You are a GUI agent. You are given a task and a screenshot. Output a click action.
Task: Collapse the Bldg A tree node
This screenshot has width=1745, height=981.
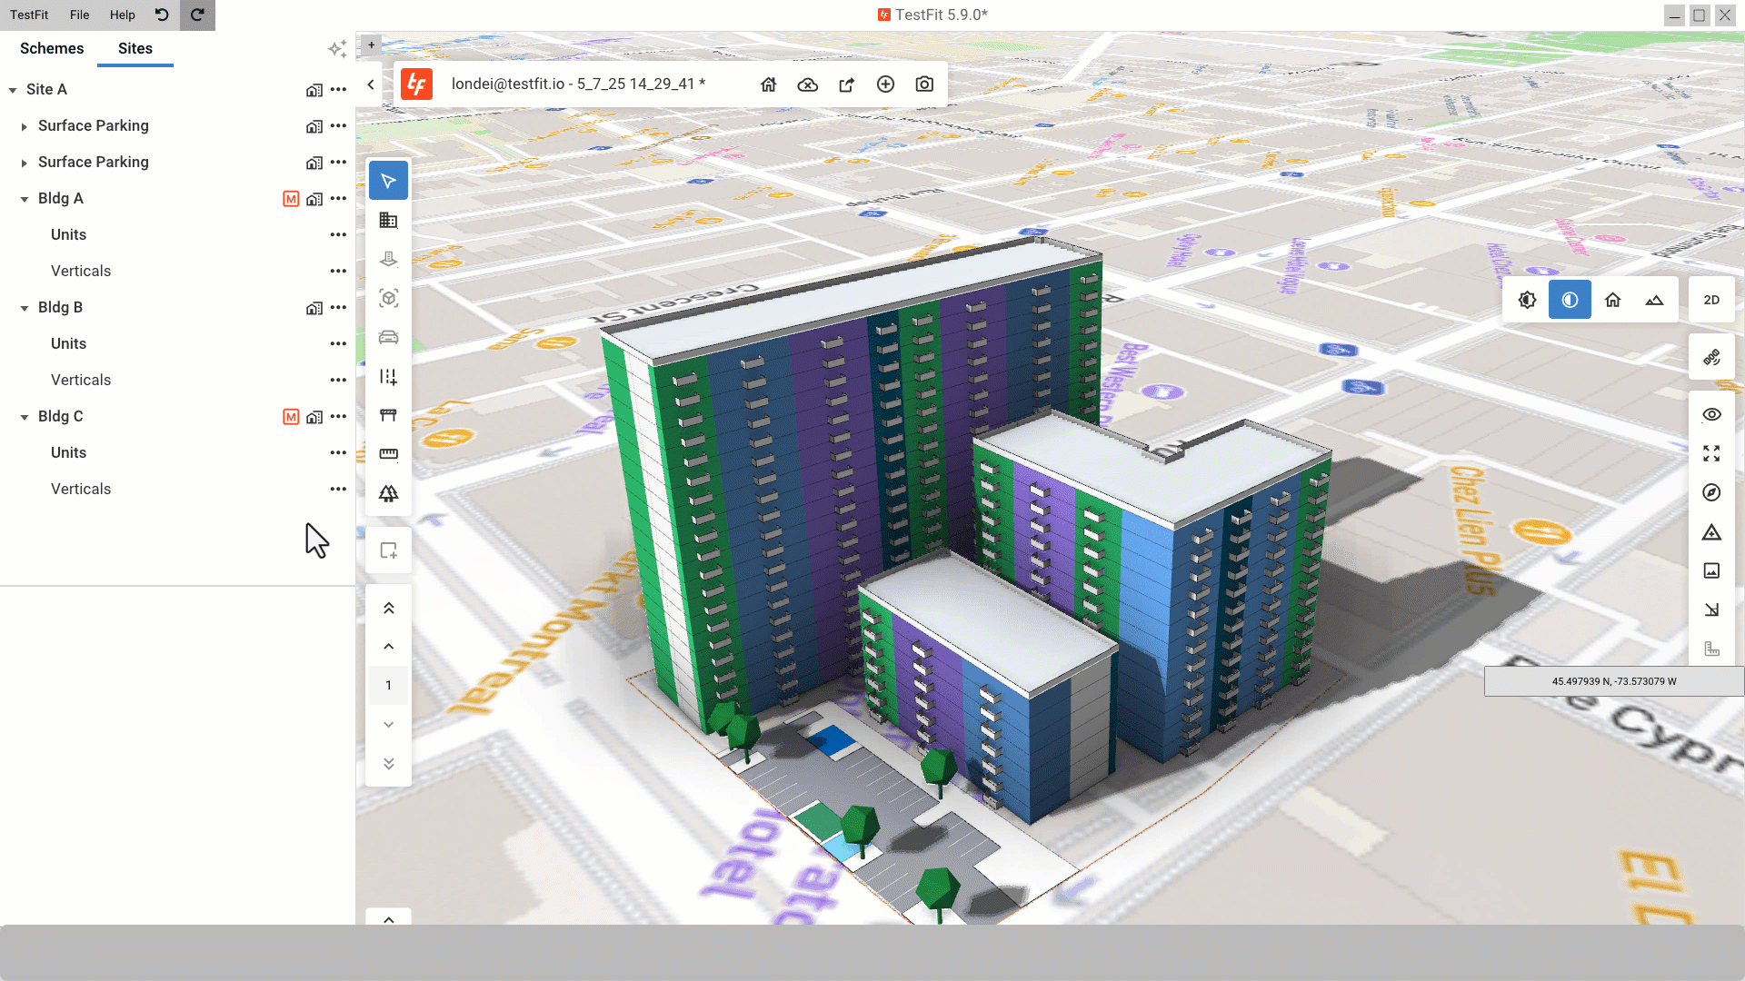point(25,199)
